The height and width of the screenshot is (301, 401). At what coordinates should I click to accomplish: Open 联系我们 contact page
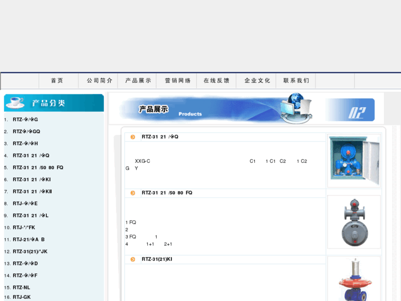click(x=296, y=81)
